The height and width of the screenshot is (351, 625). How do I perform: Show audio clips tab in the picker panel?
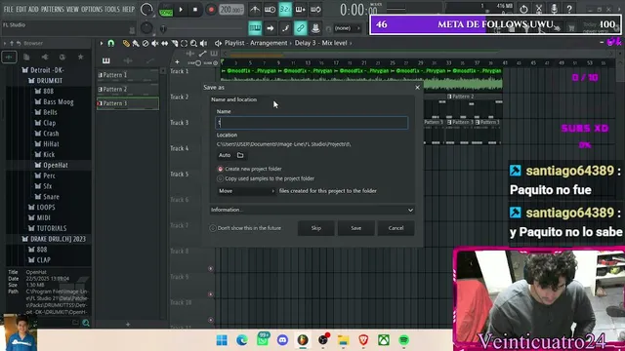pyautogui.click(x=128, y=60)
